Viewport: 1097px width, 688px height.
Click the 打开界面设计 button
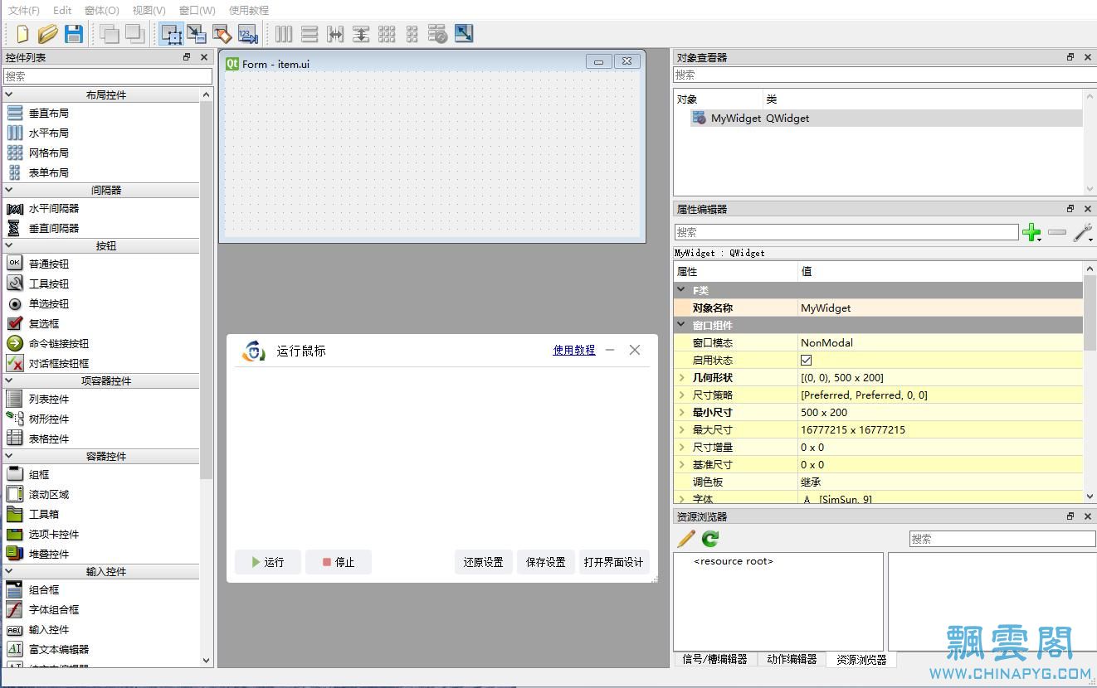pyautogui.click(x=614, y=562)
